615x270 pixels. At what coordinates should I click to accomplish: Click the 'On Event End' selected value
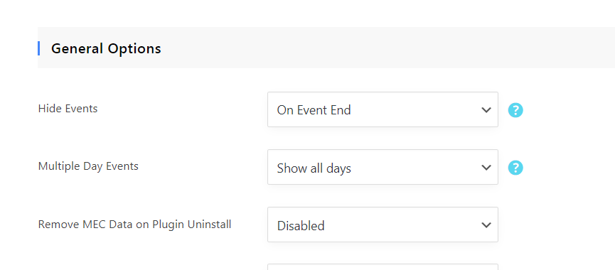click(314, 110)
